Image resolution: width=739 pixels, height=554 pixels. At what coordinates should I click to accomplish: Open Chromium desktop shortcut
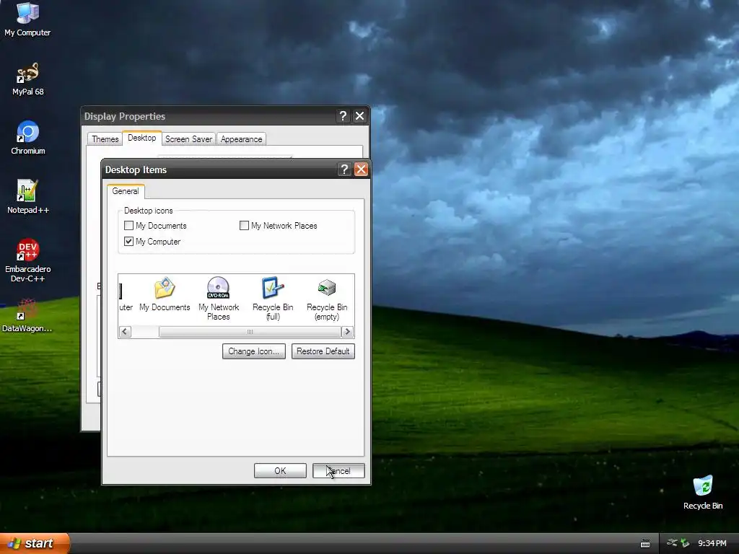(28, 138)
